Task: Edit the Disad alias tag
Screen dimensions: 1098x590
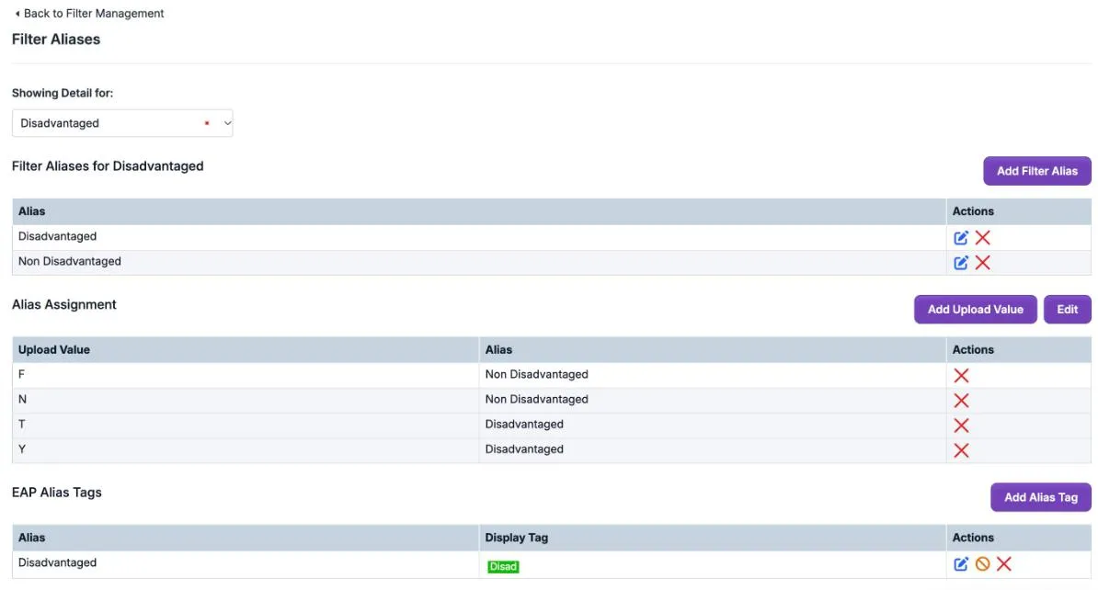Action: coord(961,564)
